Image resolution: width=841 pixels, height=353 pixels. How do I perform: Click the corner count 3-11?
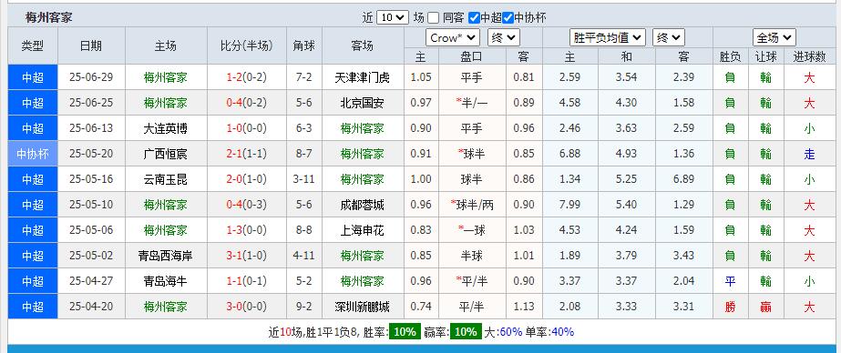click(x=304, y=179)
